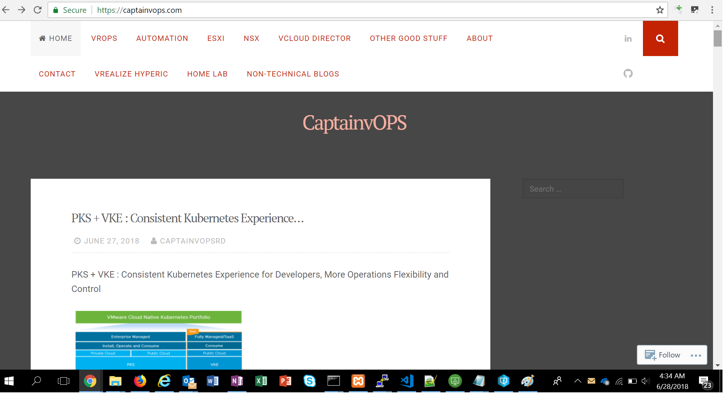This screenshot has width=727, height=409.
Task: Bookmark page with the star icon
Action: pos(660,10)
